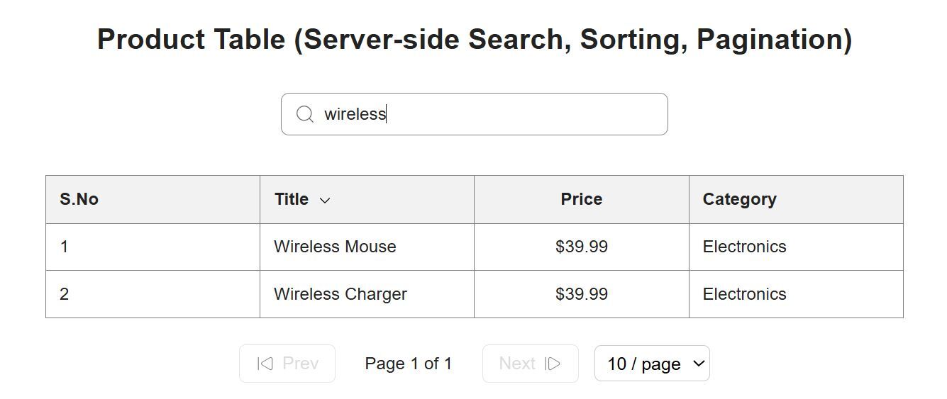Viewport: 947px width, 399px height.
Task: Open the "10 / page" size dropdown
Action: coord(652,364)
